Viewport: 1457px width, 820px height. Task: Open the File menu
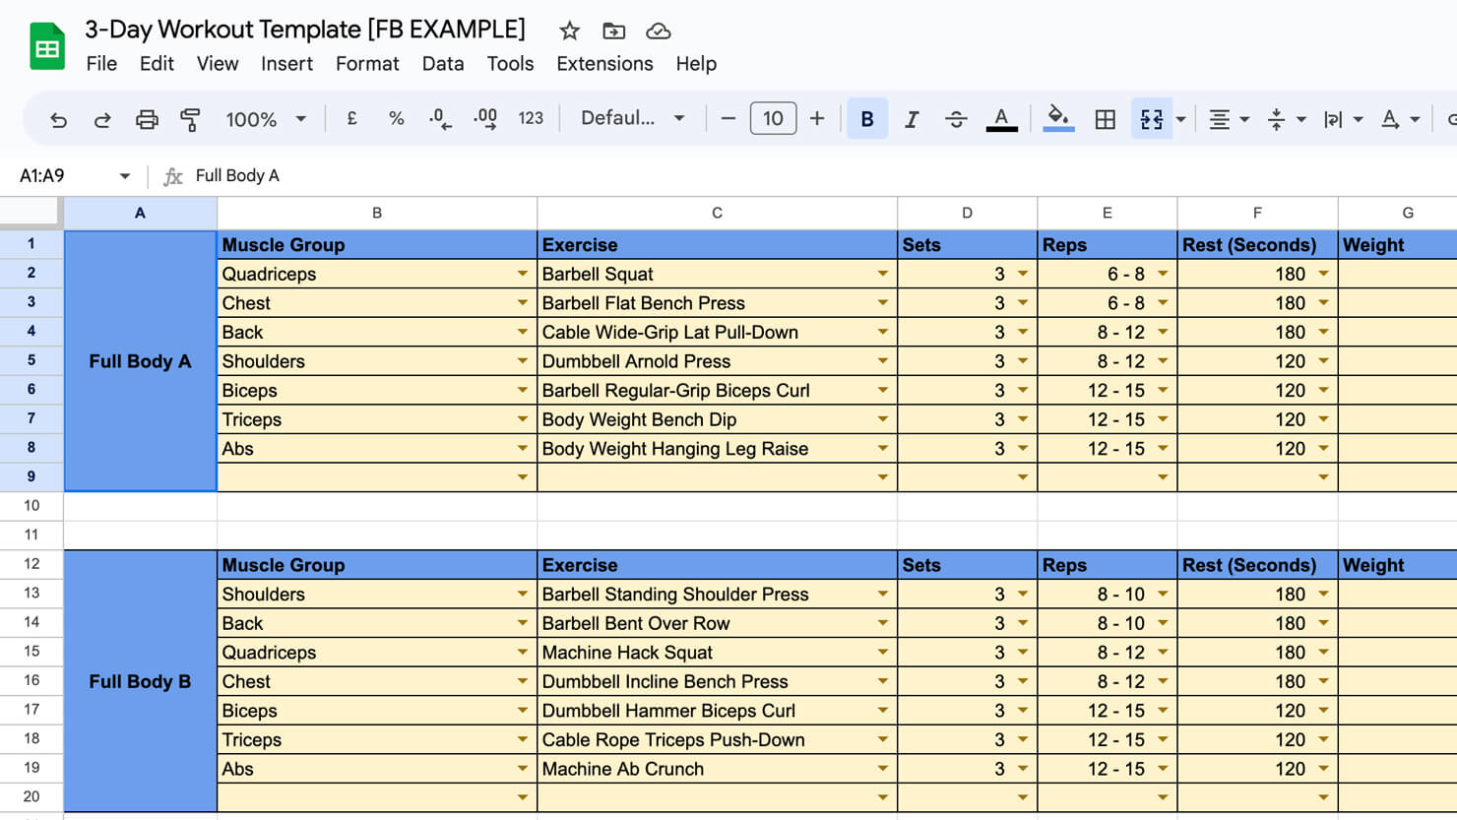pos(101,64)
